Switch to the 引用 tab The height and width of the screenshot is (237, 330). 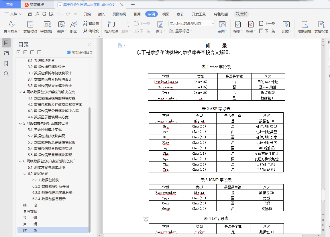[137, 14]
